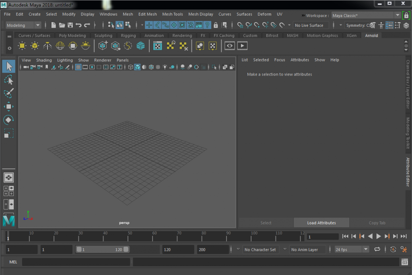The image size is (412, 275).
Task: Activate the Paint Selection tool
Action: [x=8, y=93]
